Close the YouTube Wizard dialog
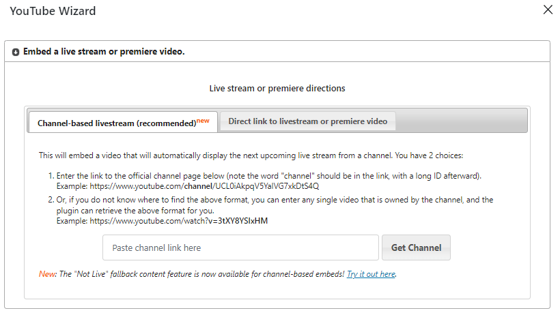This screenshot has width=560, height=315. coord(547,10)
